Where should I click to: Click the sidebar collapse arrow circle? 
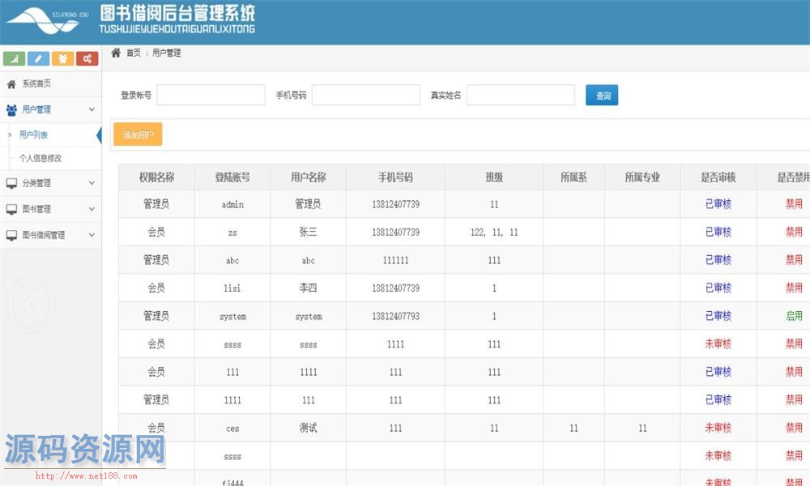31,305
